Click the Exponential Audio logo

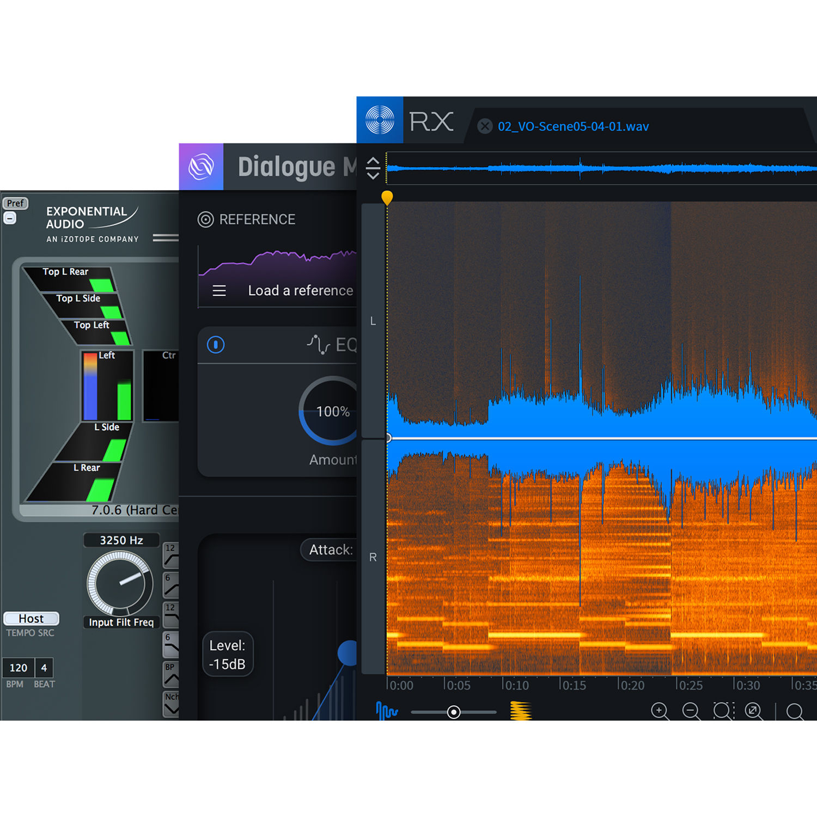(92, 224)
